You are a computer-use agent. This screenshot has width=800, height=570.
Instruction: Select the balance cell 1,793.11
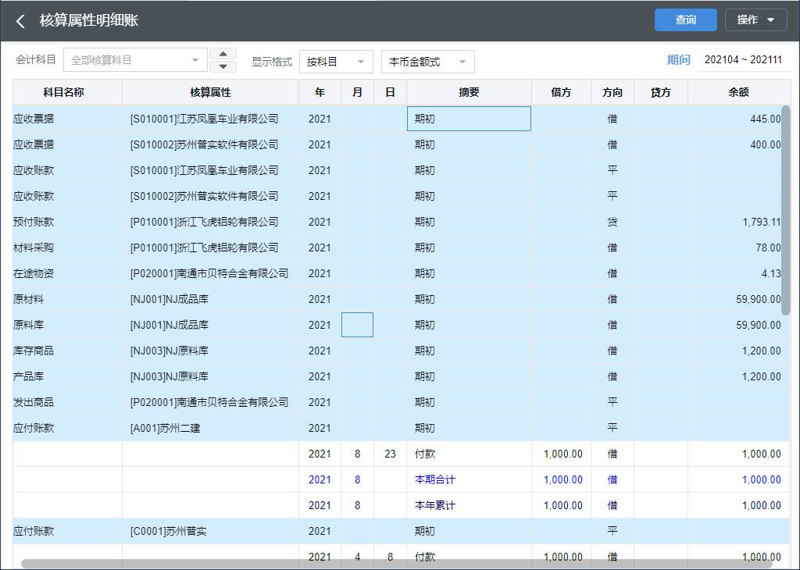738,222
